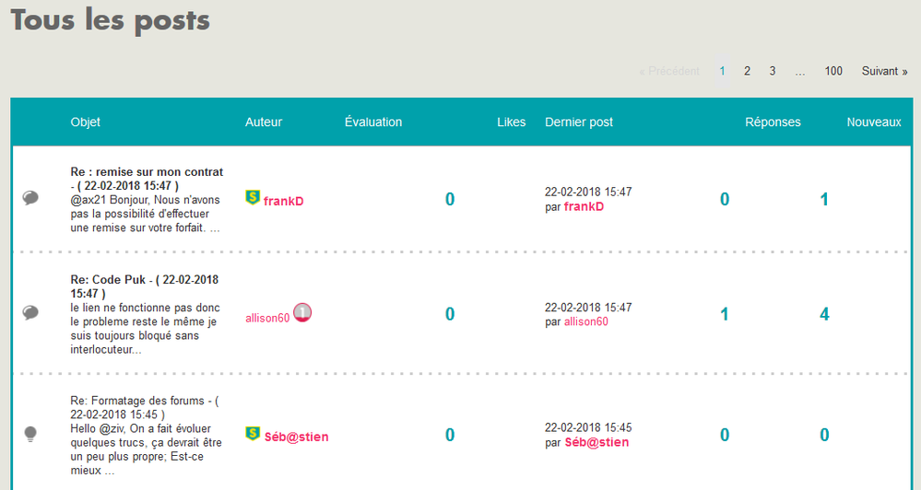The width and height of the screenshot is (921, 490).
Task: Click the lightbulb icon beside Formatage des forums
Action: tap(30, 434)
